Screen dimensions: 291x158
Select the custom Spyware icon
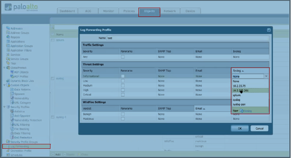point(12,94)
